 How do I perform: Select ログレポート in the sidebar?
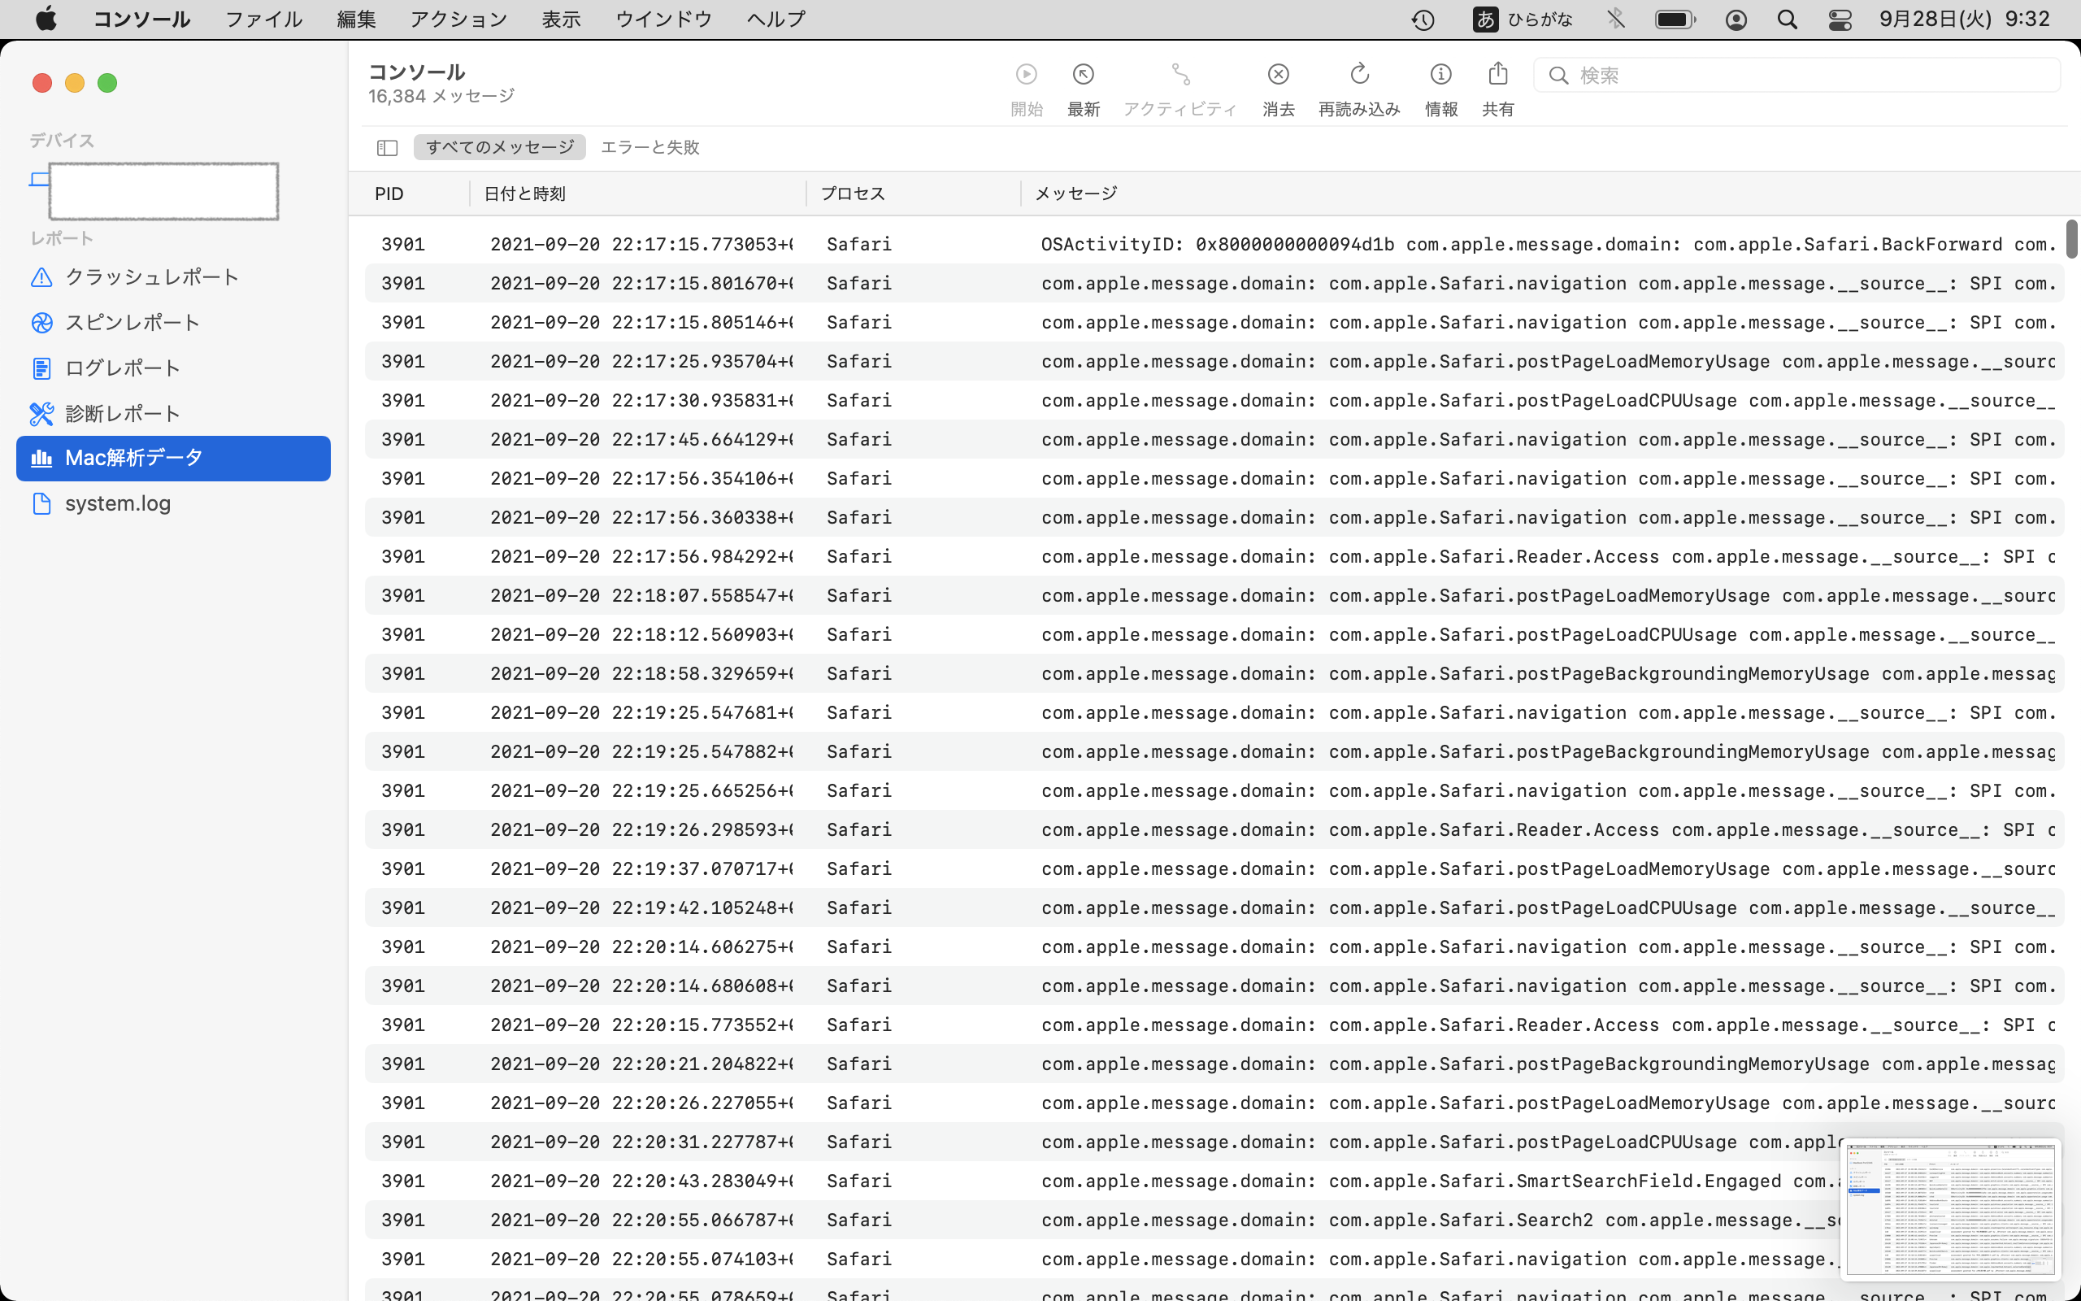point(122,368)
